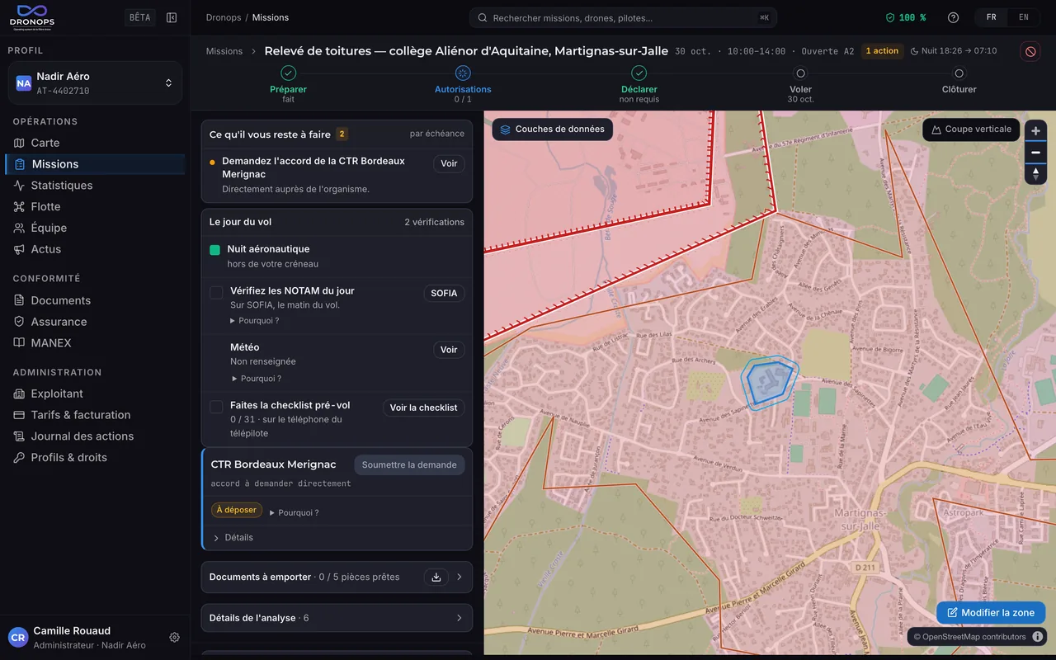The height and width of the screenshot is (660, 1056).
Task: Click the Carte map icon in sidebar
Action: pyautogui.click(x=19, y=143)
